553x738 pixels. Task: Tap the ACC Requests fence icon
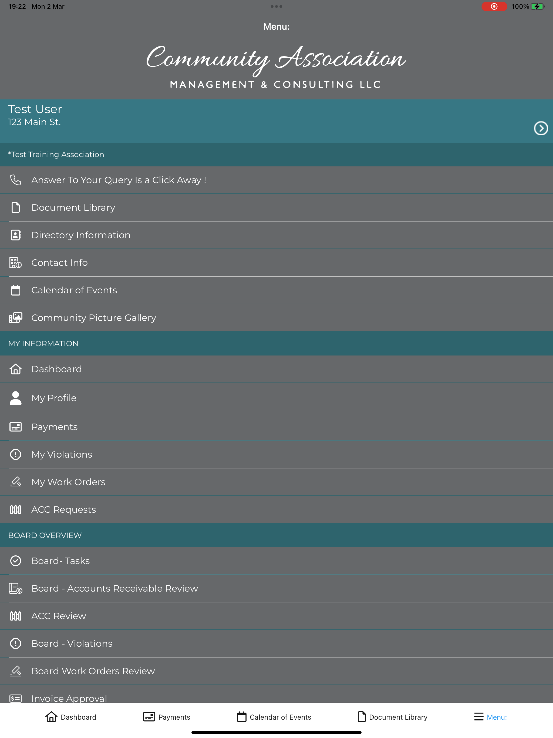pyautogui.click(x=16, y=509)
